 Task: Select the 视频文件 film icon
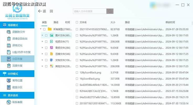51,41
